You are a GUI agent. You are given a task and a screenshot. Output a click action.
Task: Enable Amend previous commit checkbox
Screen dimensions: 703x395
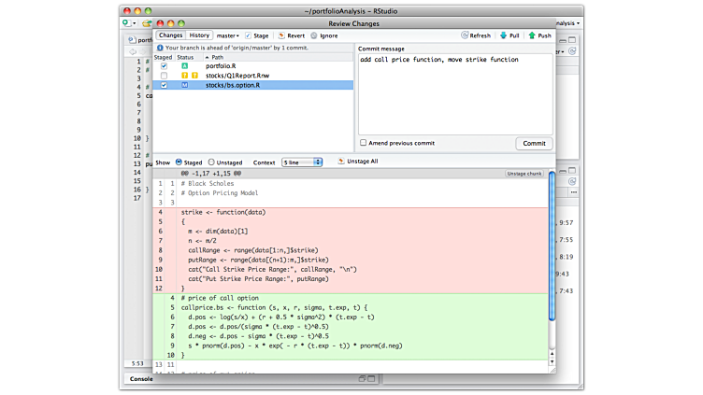click(363, 143)
